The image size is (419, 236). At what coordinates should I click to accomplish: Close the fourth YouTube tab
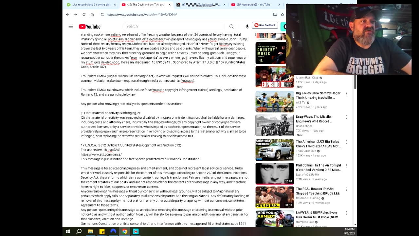click(x=279, y=5)
